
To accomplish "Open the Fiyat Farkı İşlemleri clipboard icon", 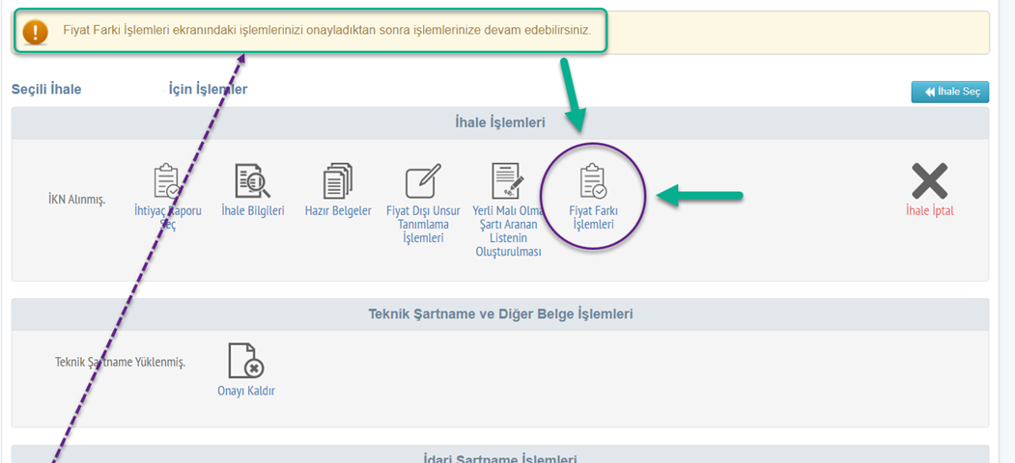I will pyautogui.click(x=592, y=181).
